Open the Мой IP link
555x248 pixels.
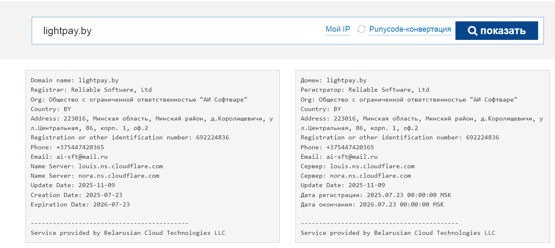pyautogui.click(x=337, y=29)
